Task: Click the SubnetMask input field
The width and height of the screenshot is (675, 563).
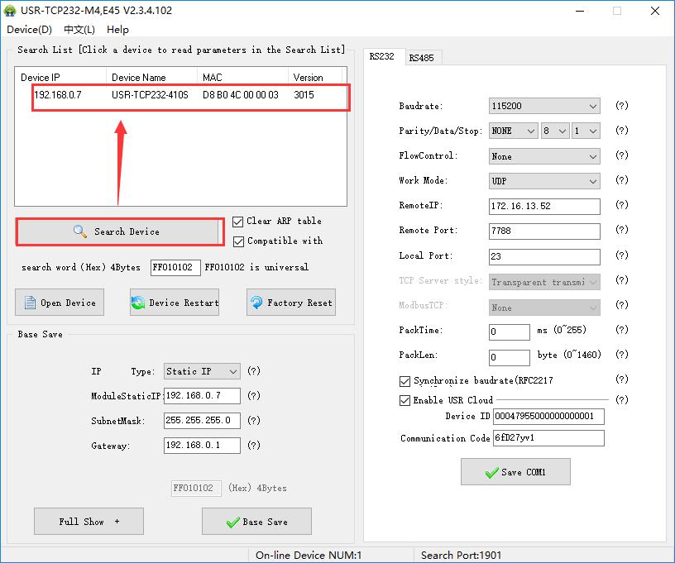Action: [x=202, y=421]
